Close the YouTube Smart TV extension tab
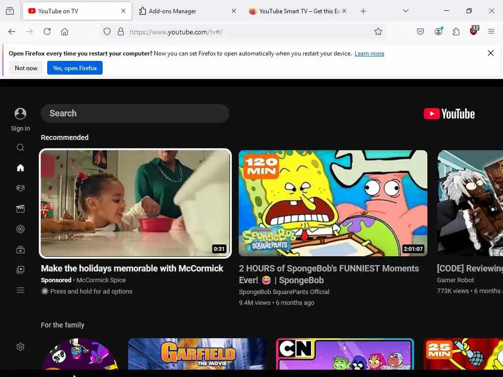Image resolution: width=503 pixels, height=377 pixels. point(344,11)
